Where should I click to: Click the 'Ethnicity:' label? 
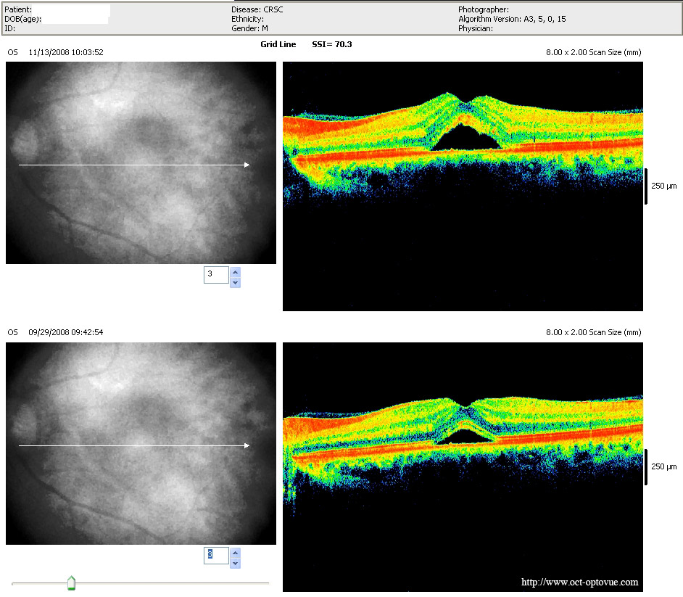[247, 19]
